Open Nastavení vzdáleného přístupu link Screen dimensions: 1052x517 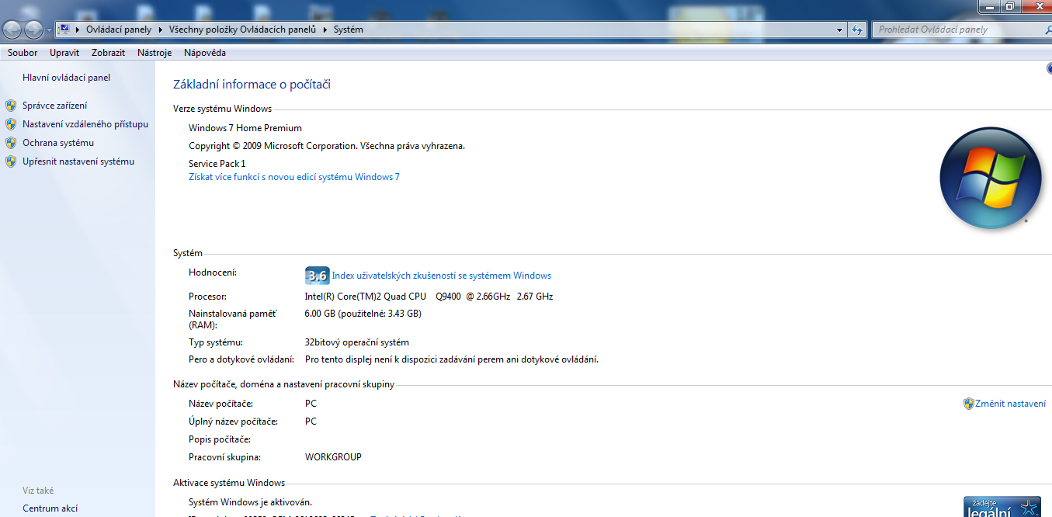pos(85,124)
